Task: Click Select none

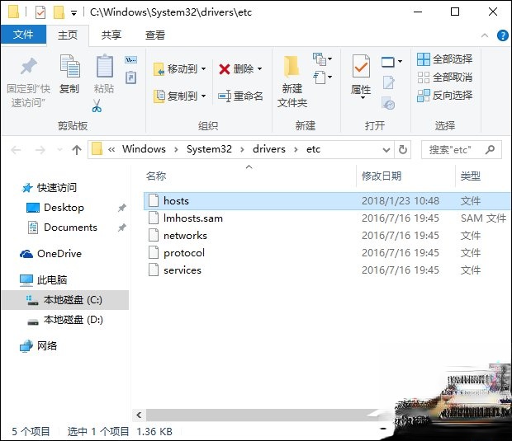Action: 445,77
